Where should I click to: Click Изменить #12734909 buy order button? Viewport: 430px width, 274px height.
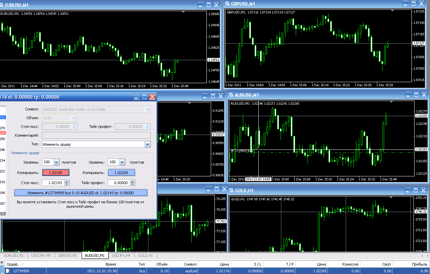pyautogui.click(x=81, y=193)
